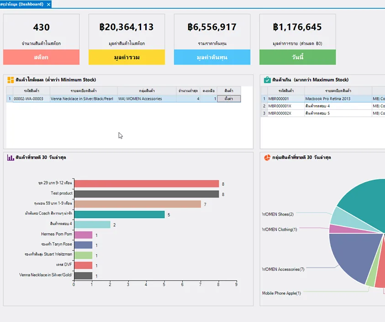Image resolution: width=385 pixels, height=322 pixels.
Task: Click the blue cost value button
Action: (212, 57)
